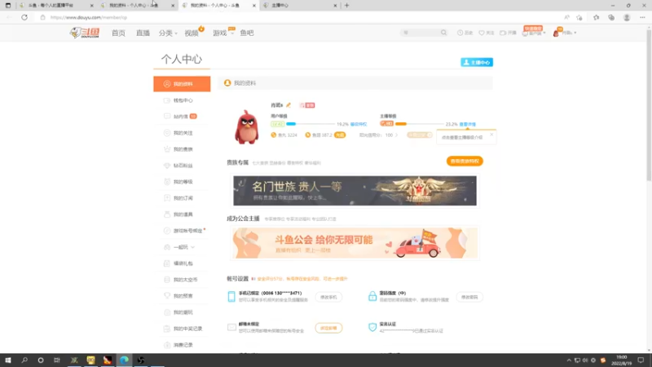Open 消费记录 sidebar item
The width and height of the screenshot is (652, 367).
click(182, 345)
